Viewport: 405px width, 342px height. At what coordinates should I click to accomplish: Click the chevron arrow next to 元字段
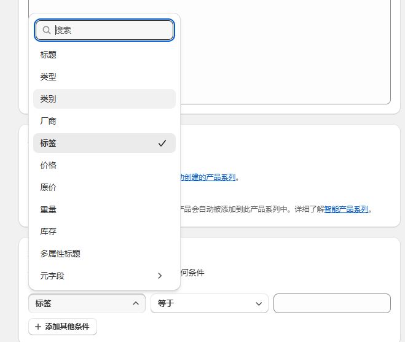160,276
